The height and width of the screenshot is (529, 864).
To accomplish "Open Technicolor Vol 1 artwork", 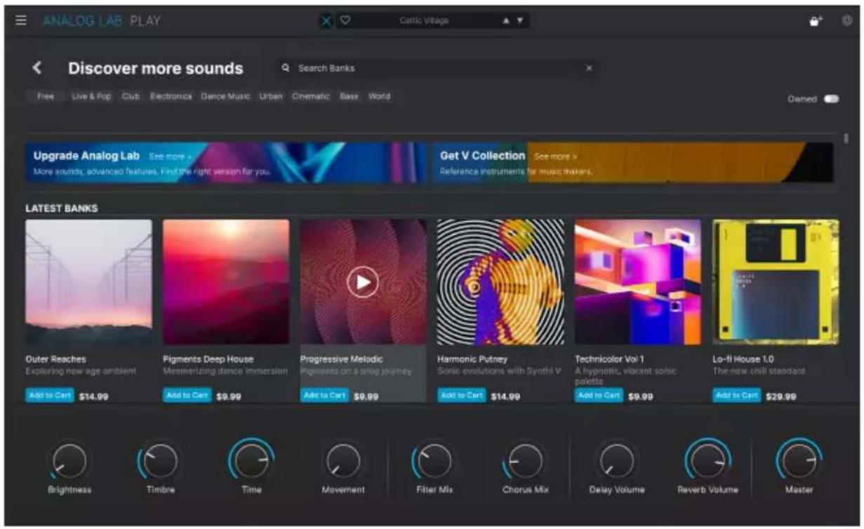I will click(638, 282).
